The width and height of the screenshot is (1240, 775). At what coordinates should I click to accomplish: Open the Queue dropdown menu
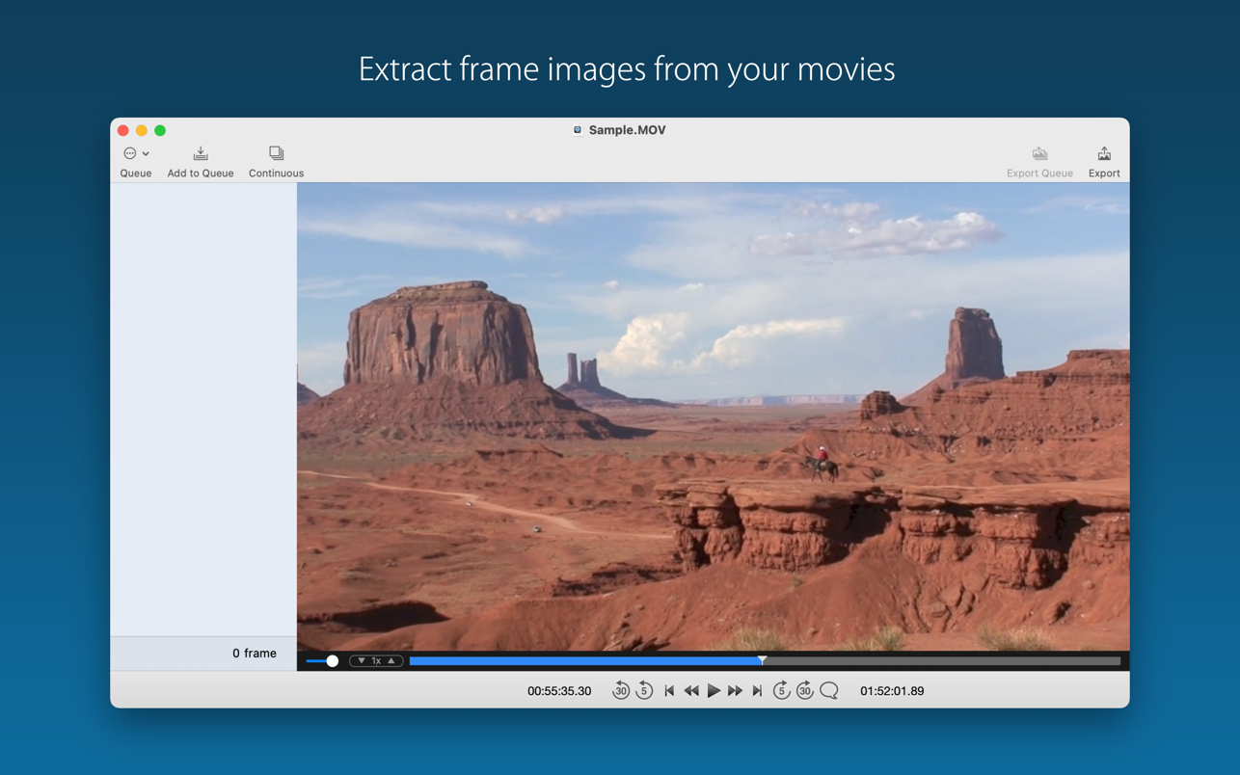click(x=136, y=154)
